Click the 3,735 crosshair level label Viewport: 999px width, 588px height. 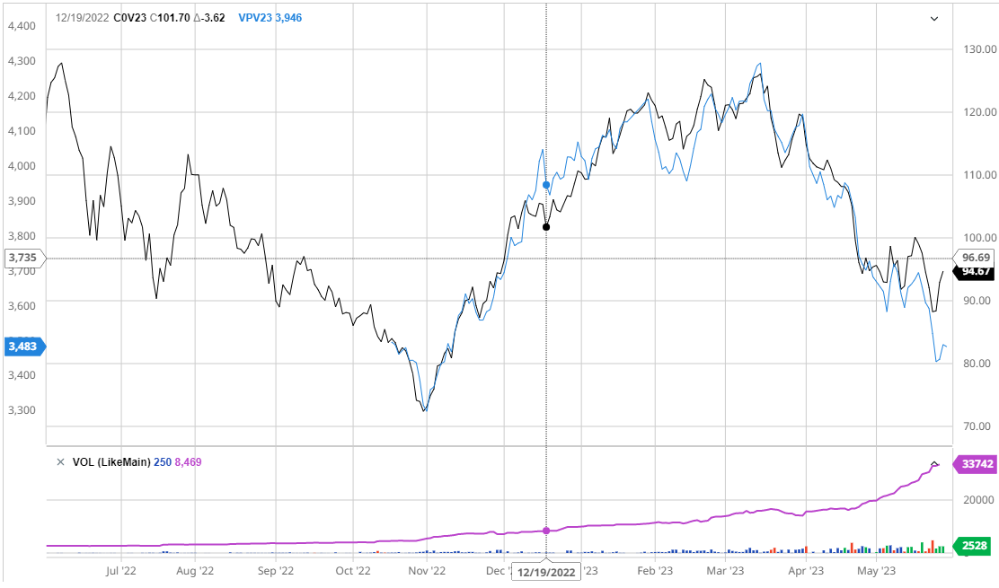point(22,259)
